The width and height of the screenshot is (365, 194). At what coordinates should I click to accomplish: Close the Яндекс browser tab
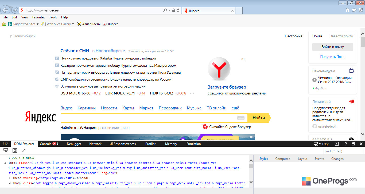click(x=232, y=11)
